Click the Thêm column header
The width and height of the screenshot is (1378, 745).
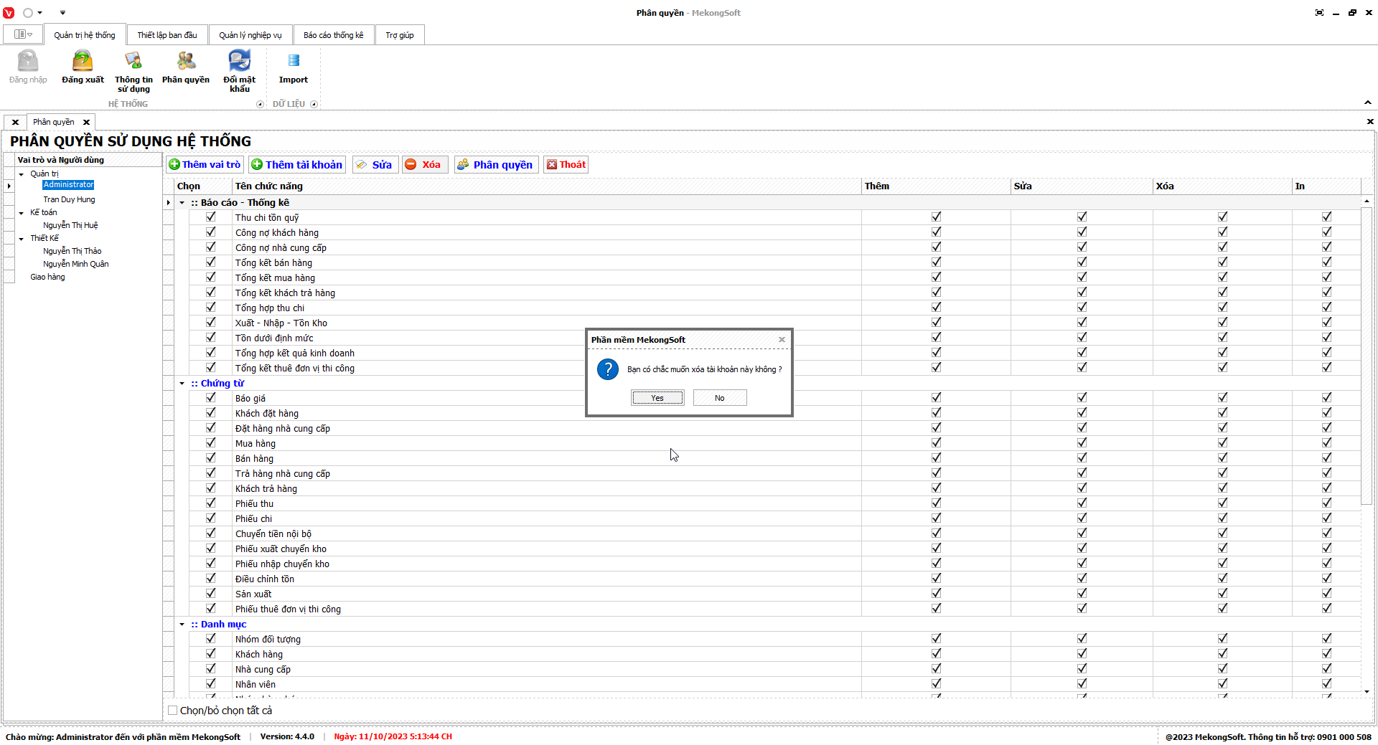936,186
